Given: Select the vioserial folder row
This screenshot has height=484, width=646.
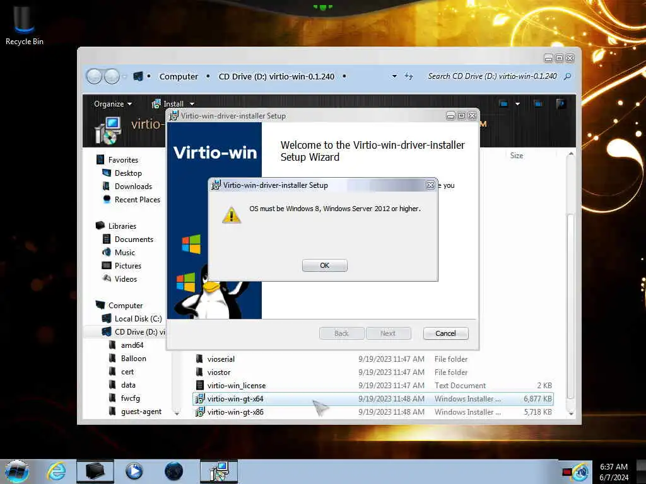Looking at the screenshot, I should coord(373,359).
